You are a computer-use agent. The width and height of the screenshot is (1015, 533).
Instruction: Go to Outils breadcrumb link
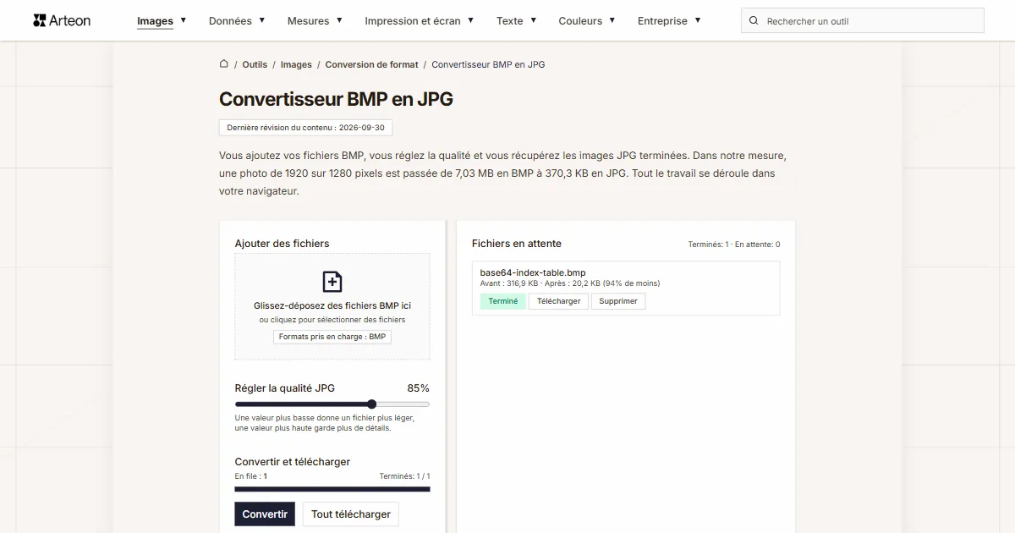pos(255,64)
